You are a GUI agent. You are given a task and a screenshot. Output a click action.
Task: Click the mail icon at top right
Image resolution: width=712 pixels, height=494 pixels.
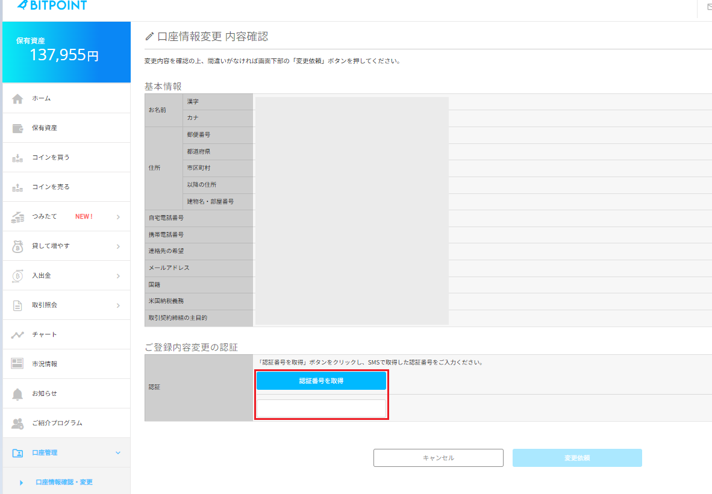[x=709, y=7]
